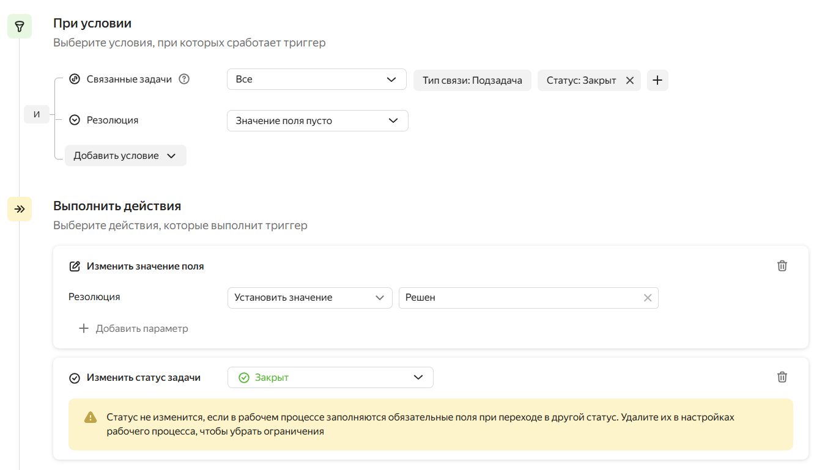Screen dimensions: 822x470
Task: Delete the Изменить статус задачи action
Action: click(782, 377)
